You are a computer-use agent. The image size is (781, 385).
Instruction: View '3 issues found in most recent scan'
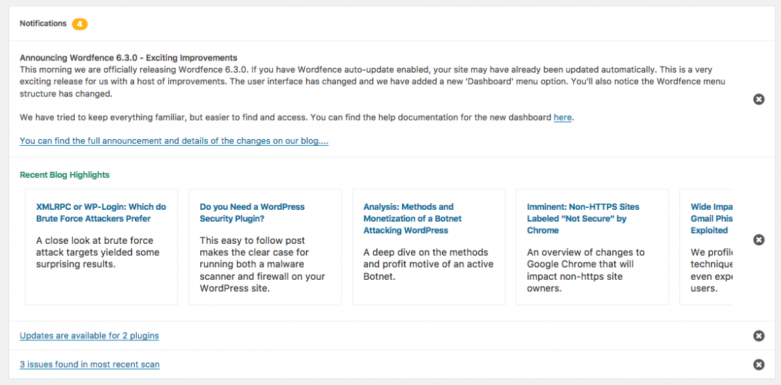[89, 364]
